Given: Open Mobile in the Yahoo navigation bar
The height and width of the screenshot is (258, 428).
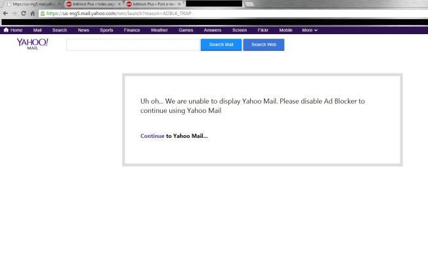Looking at the screenshot, I should pos(286,30).
